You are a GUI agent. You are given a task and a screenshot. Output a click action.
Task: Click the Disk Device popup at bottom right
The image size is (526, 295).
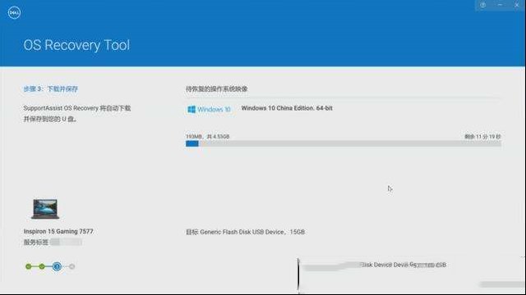(412, 275)
